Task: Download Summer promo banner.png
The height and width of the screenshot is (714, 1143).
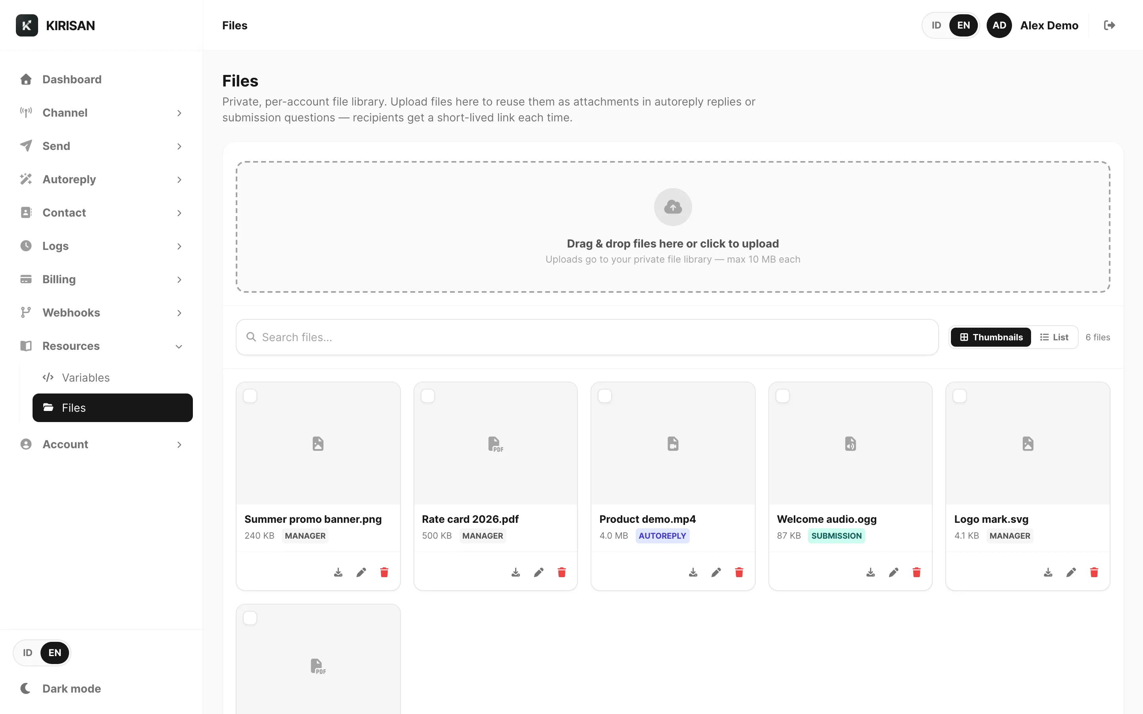Action: pos(338,572)
